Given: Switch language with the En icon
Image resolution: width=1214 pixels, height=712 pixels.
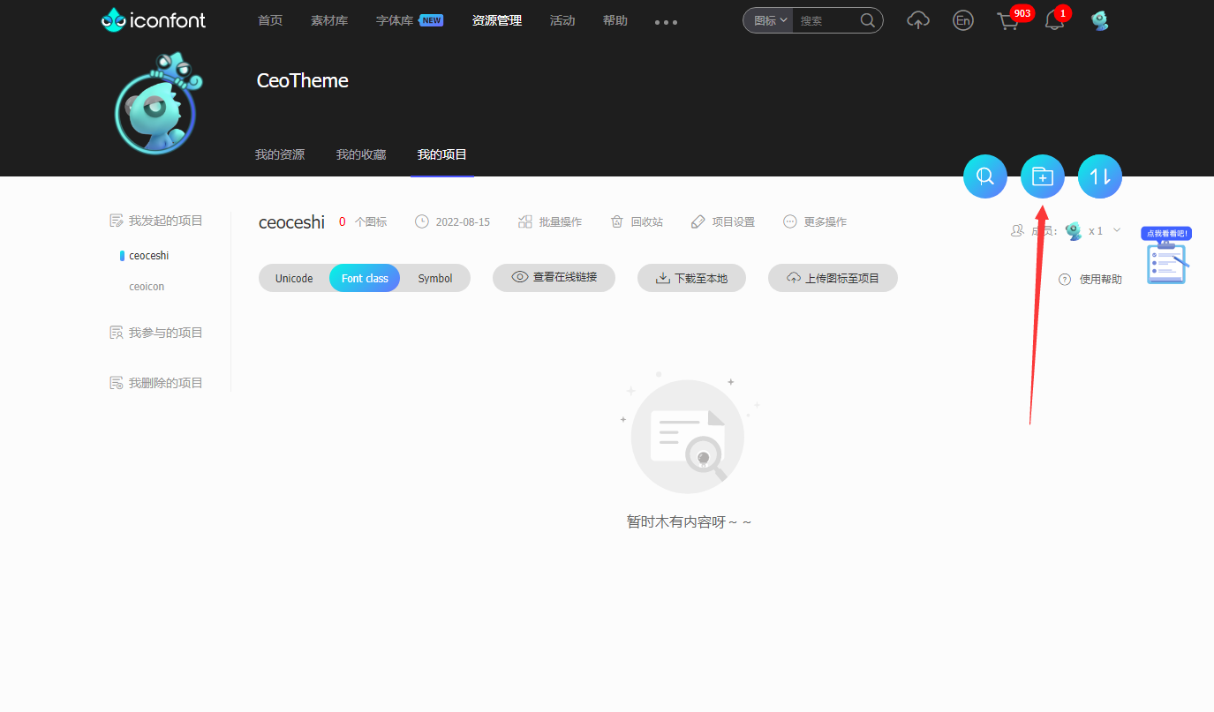Looking at the screenshot, I should [x=963, y=20].
